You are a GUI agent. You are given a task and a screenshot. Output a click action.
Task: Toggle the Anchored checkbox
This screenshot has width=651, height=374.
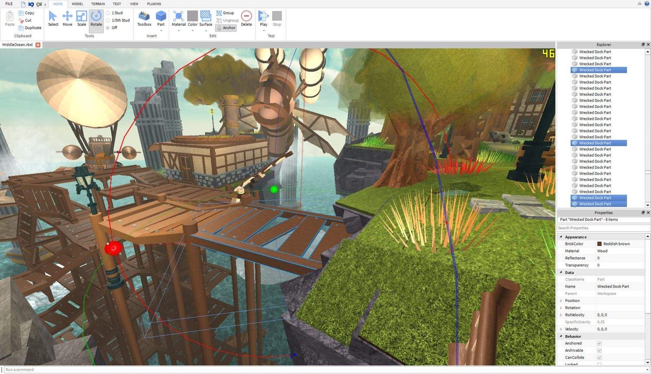tap(599, 344)
